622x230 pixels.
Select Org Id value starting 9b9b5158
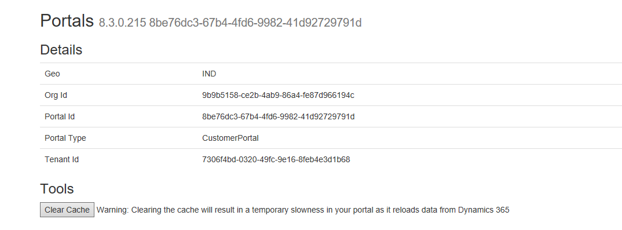278,95
